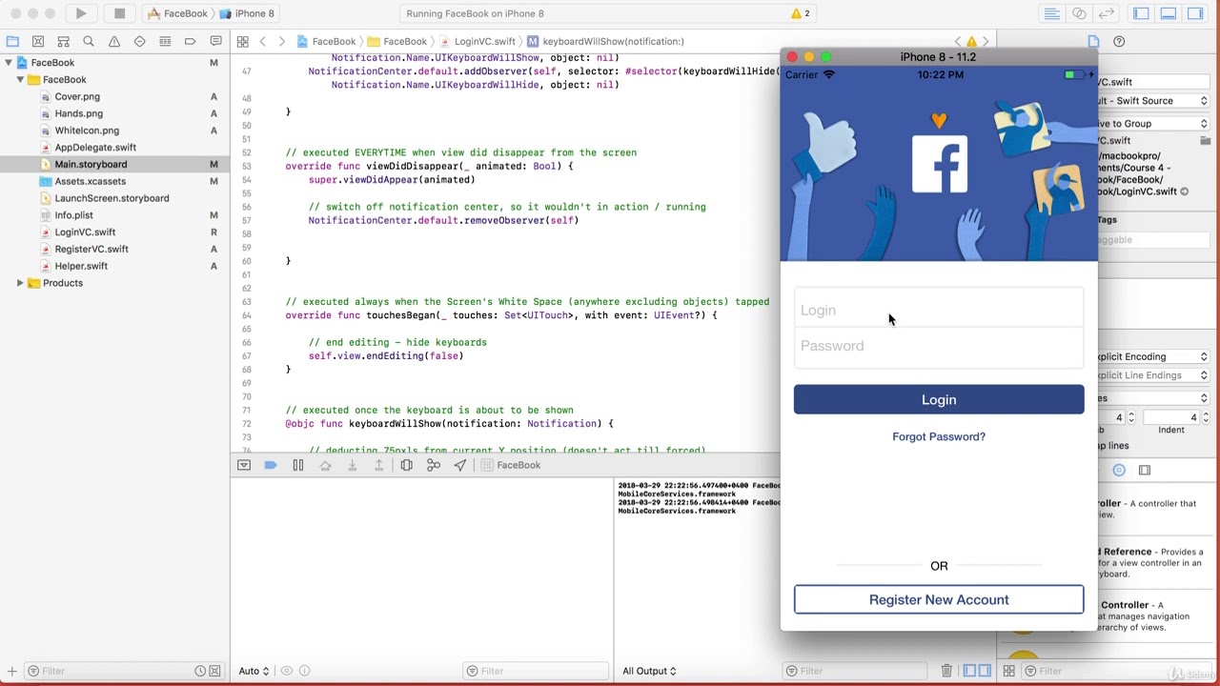Open the iPhone 8 scheme destination
The width and height of the screenshot is (1220, 686).
coord(247,13)
